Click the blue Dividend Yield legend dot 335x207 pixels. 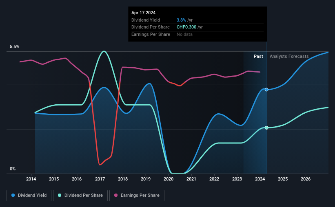(13, 195)
